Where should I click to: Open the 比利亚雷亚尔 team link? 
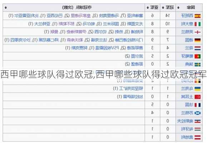coord(26,16)
